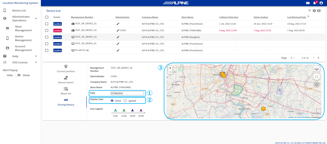Edit administrator pencil for th-sd0-01-stg

[x=118, y=50]
